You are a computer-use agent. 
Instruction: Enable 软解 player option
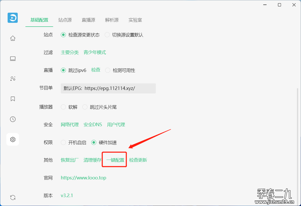[69, 107]
